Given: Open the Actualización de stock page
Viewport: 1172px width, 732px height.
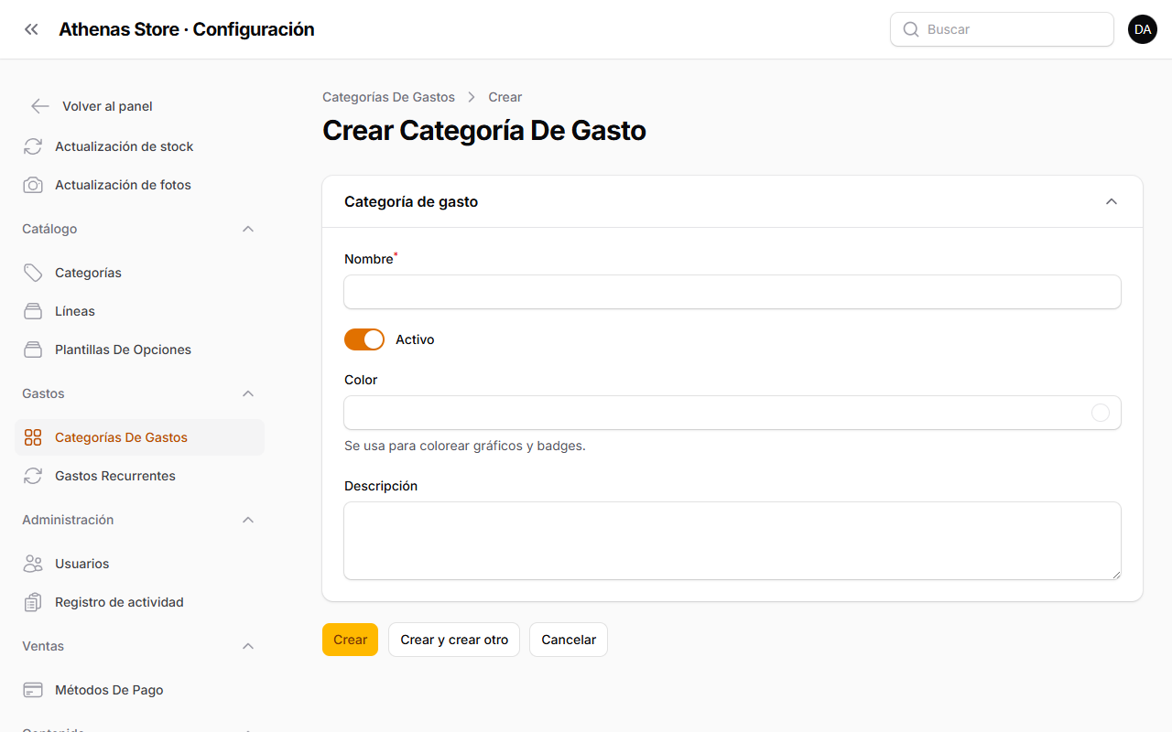Looking at the screenshot, I should coord(139,146).
